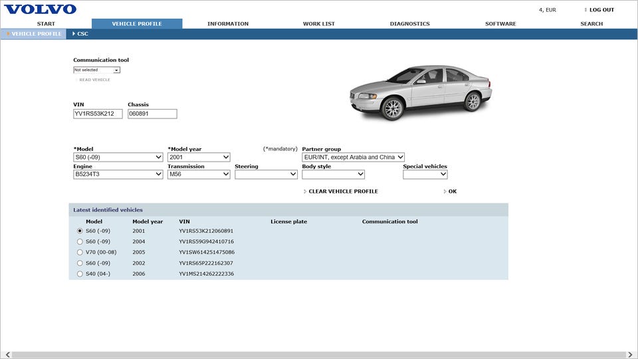Open the Work List tab
The height and width of the screenshot is (359, 638).
(x=319, y=24)
